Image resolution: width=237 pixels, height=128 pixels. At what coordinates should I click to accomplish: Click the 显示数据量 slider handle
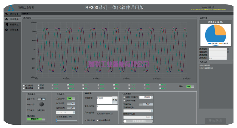tap(57, 120)
